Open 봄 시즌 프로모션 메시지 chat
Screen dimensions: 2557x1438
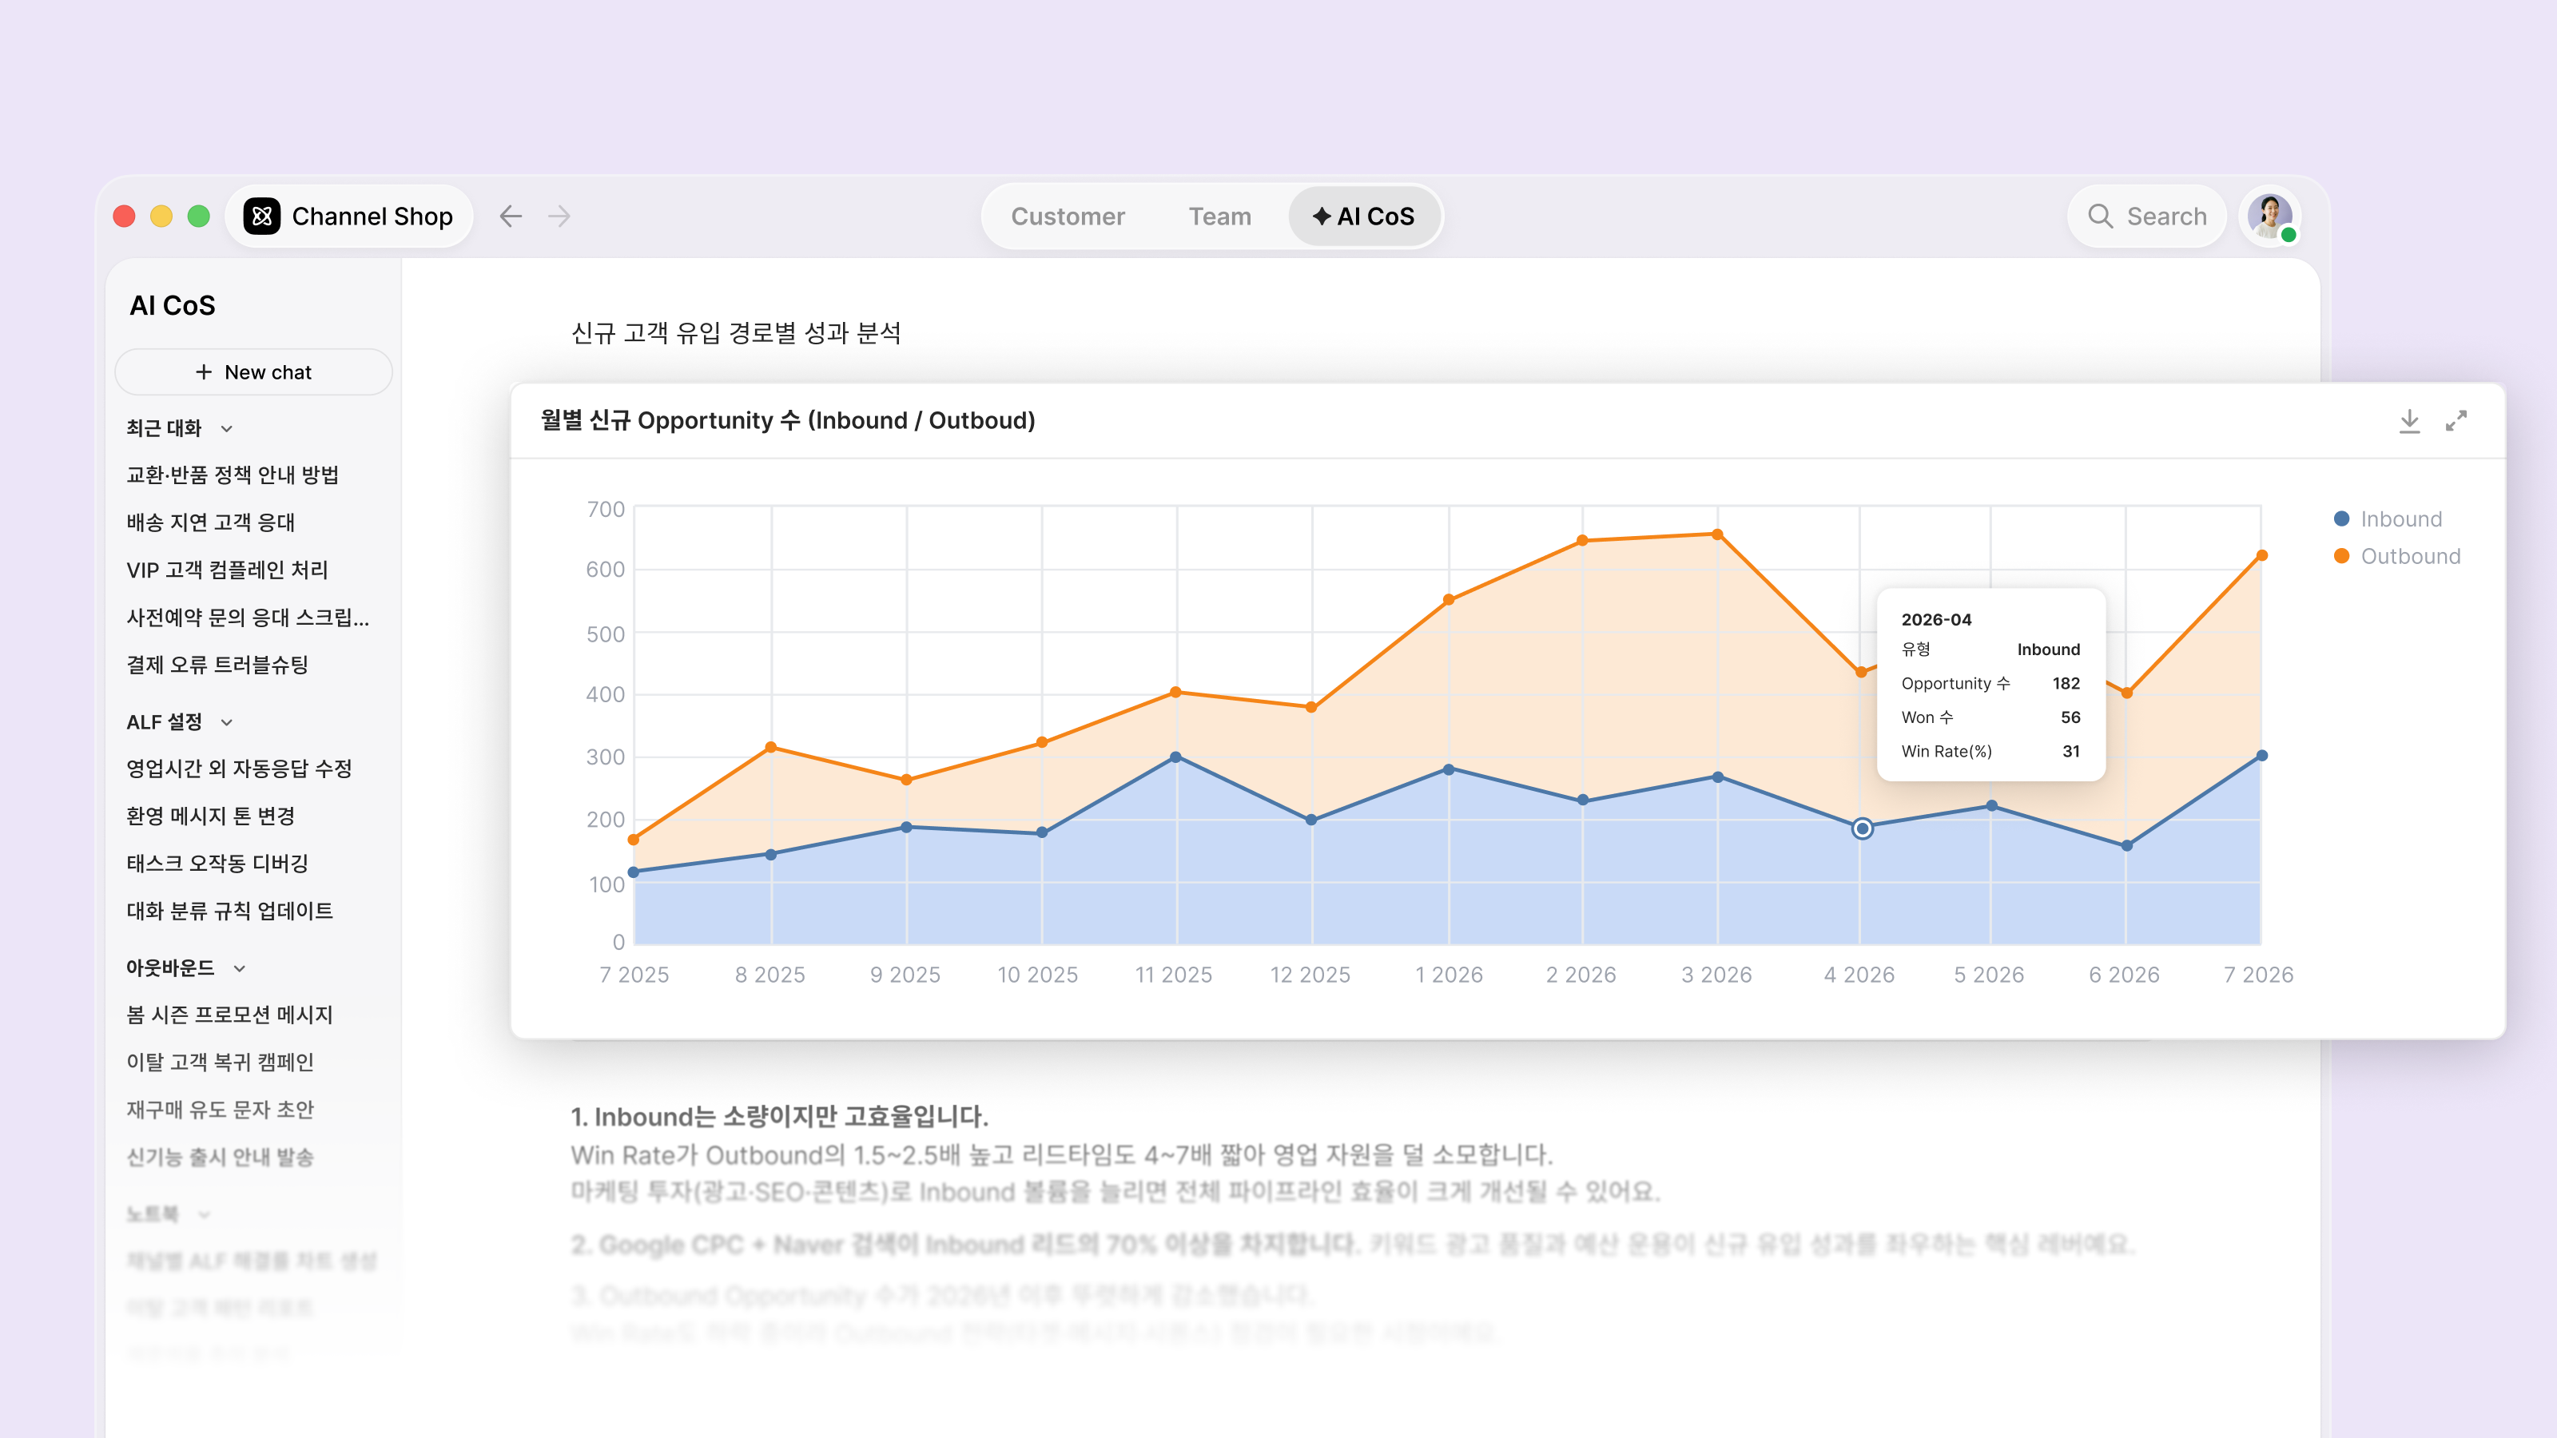point(229,1015)
